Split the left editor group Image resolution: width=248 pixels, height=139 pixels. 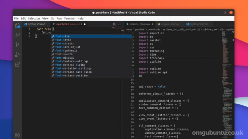115,24
